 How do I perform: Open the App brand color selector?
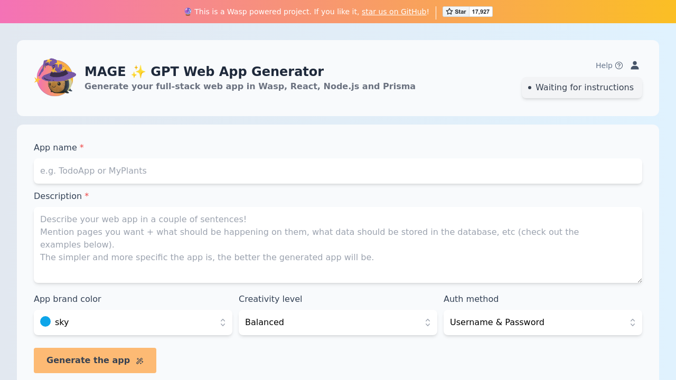pyautogui.click(x=133, y=322)
